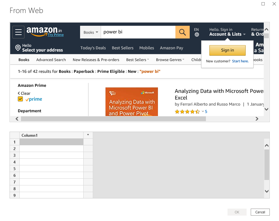Click the location pin address icon
Screen dimensions: 279x221
[18, 48]
